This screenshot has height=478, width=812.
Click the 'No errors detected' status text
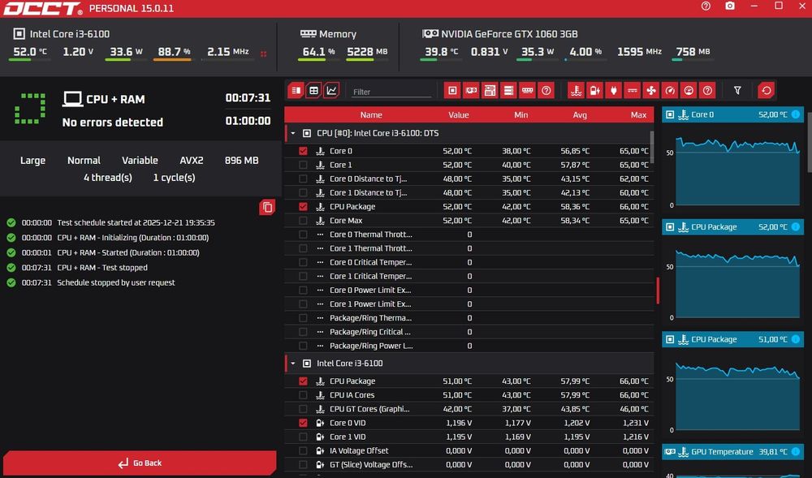pyautogui.click(x=112, y=122)
